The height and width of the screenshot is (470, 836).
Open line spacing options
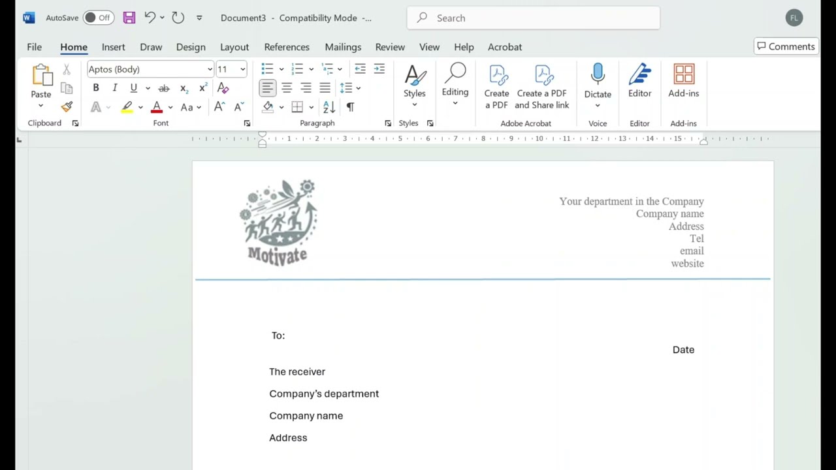tap(349, 88)
